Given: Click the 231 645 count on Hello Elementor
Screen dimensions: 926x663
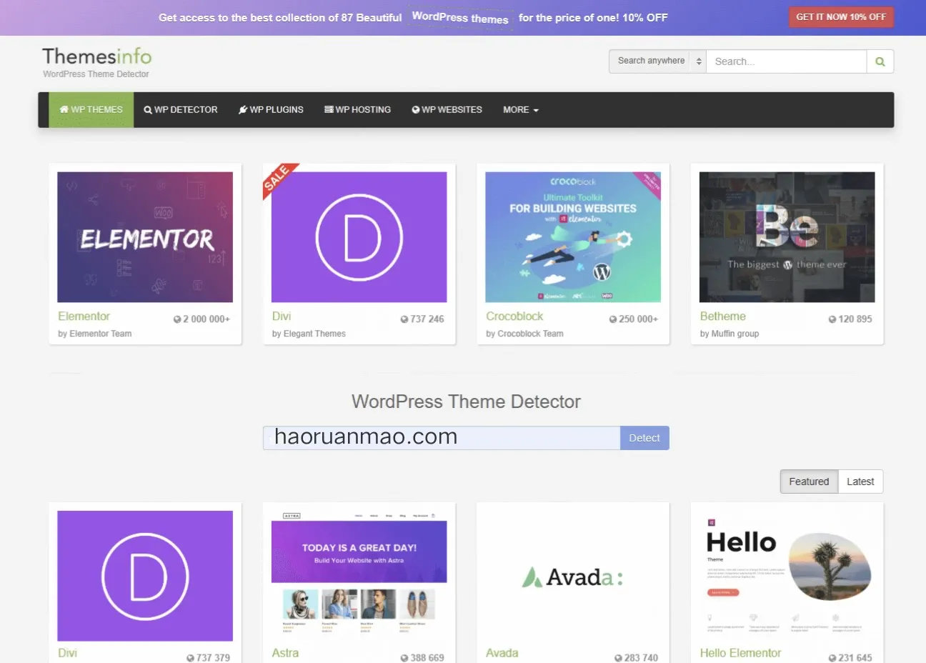Looking at the screenshot, I should [850, 657].
